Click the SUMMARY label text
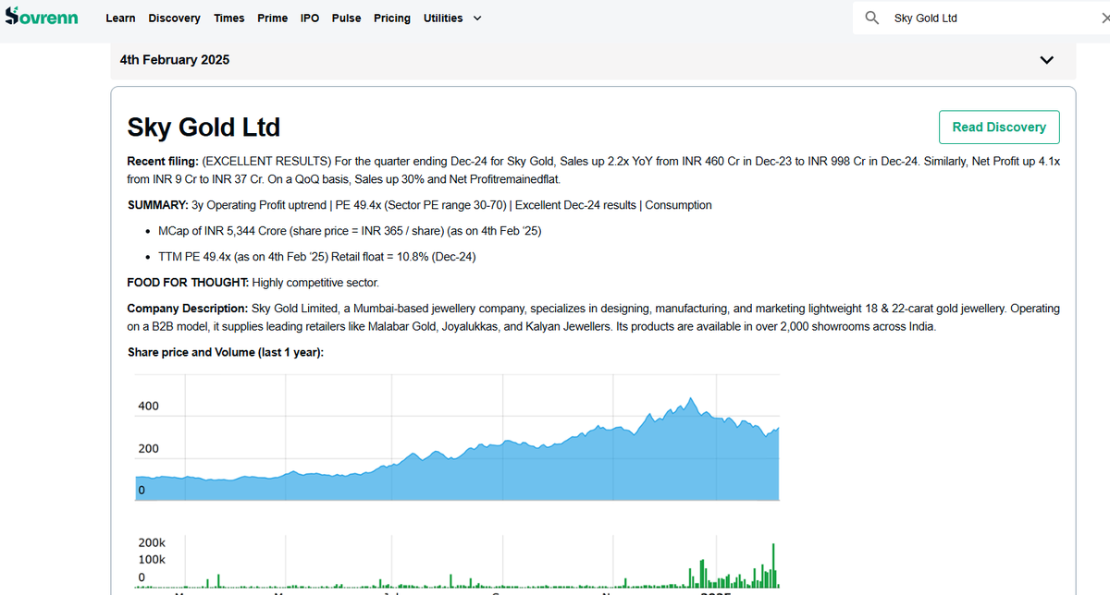Viewport: 1110px width, 595px height. 157,205
